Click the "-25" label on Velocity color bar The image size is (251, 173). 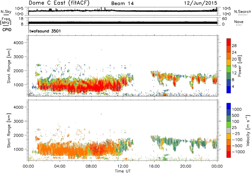[236, 134]
